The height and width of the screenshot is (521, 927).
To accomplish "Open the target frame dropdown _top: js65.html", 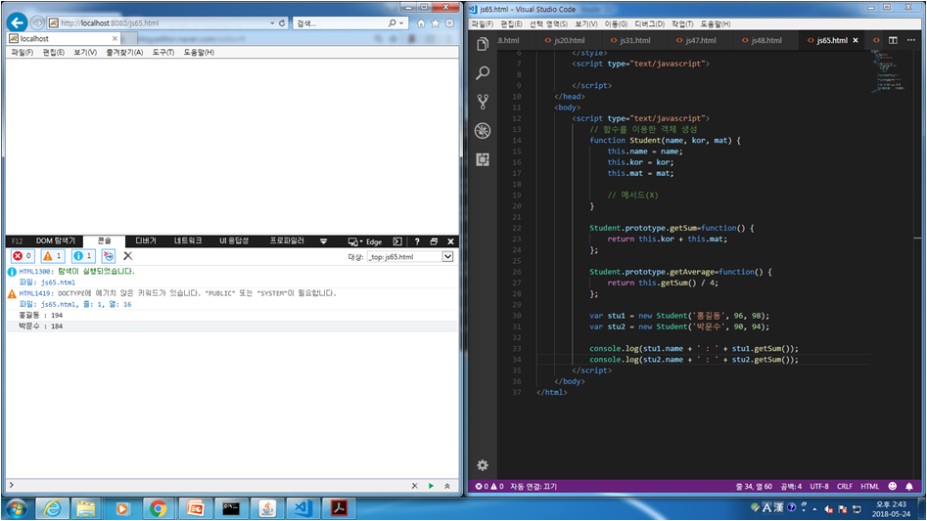I will coord(410,257).
